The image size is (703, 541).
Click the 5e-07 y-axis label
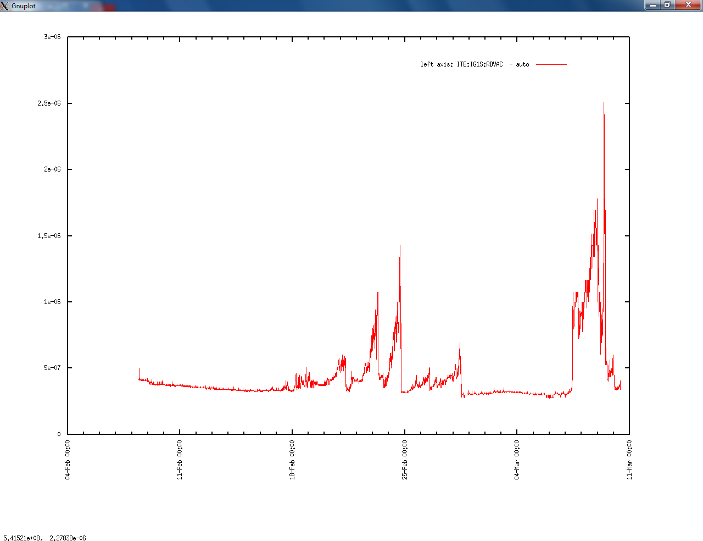click(52, 368)
